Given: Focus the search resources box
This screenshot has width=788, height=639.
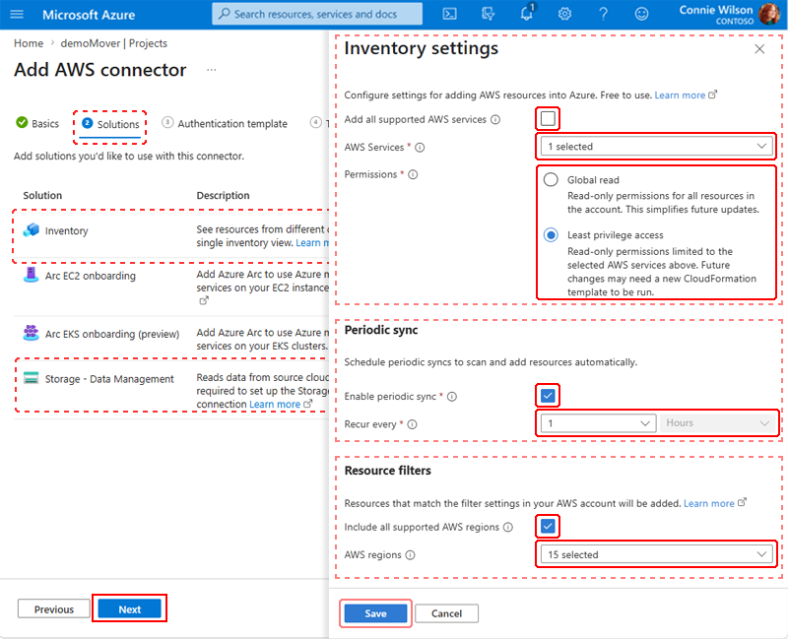Looking at the screenshot, I should click(x=317, y=14).
